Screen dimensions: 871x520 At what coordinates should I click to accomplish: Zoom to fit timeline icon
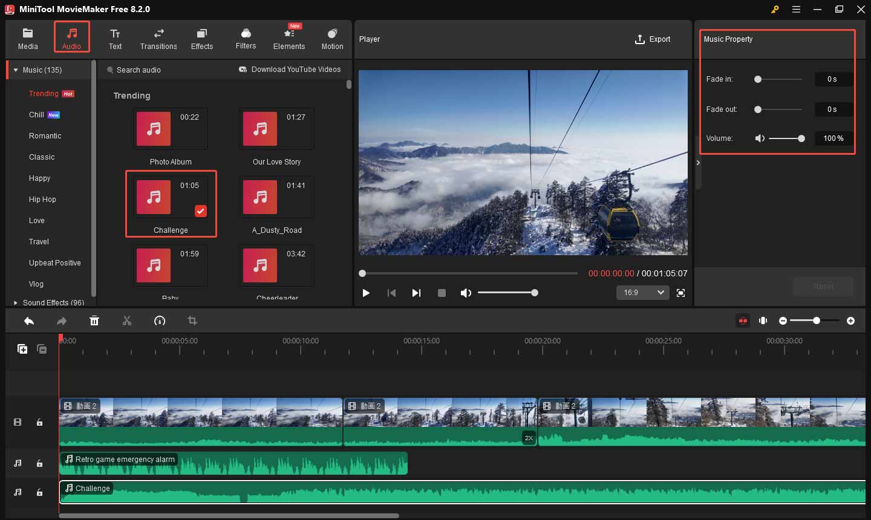click(763, 320)
